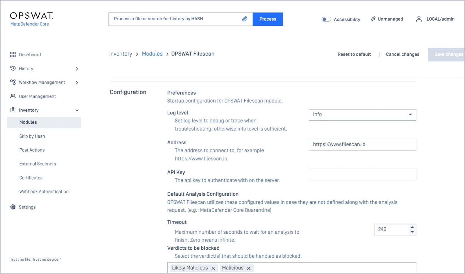
Task: Click the user profile icon
Action: point(419,19)
